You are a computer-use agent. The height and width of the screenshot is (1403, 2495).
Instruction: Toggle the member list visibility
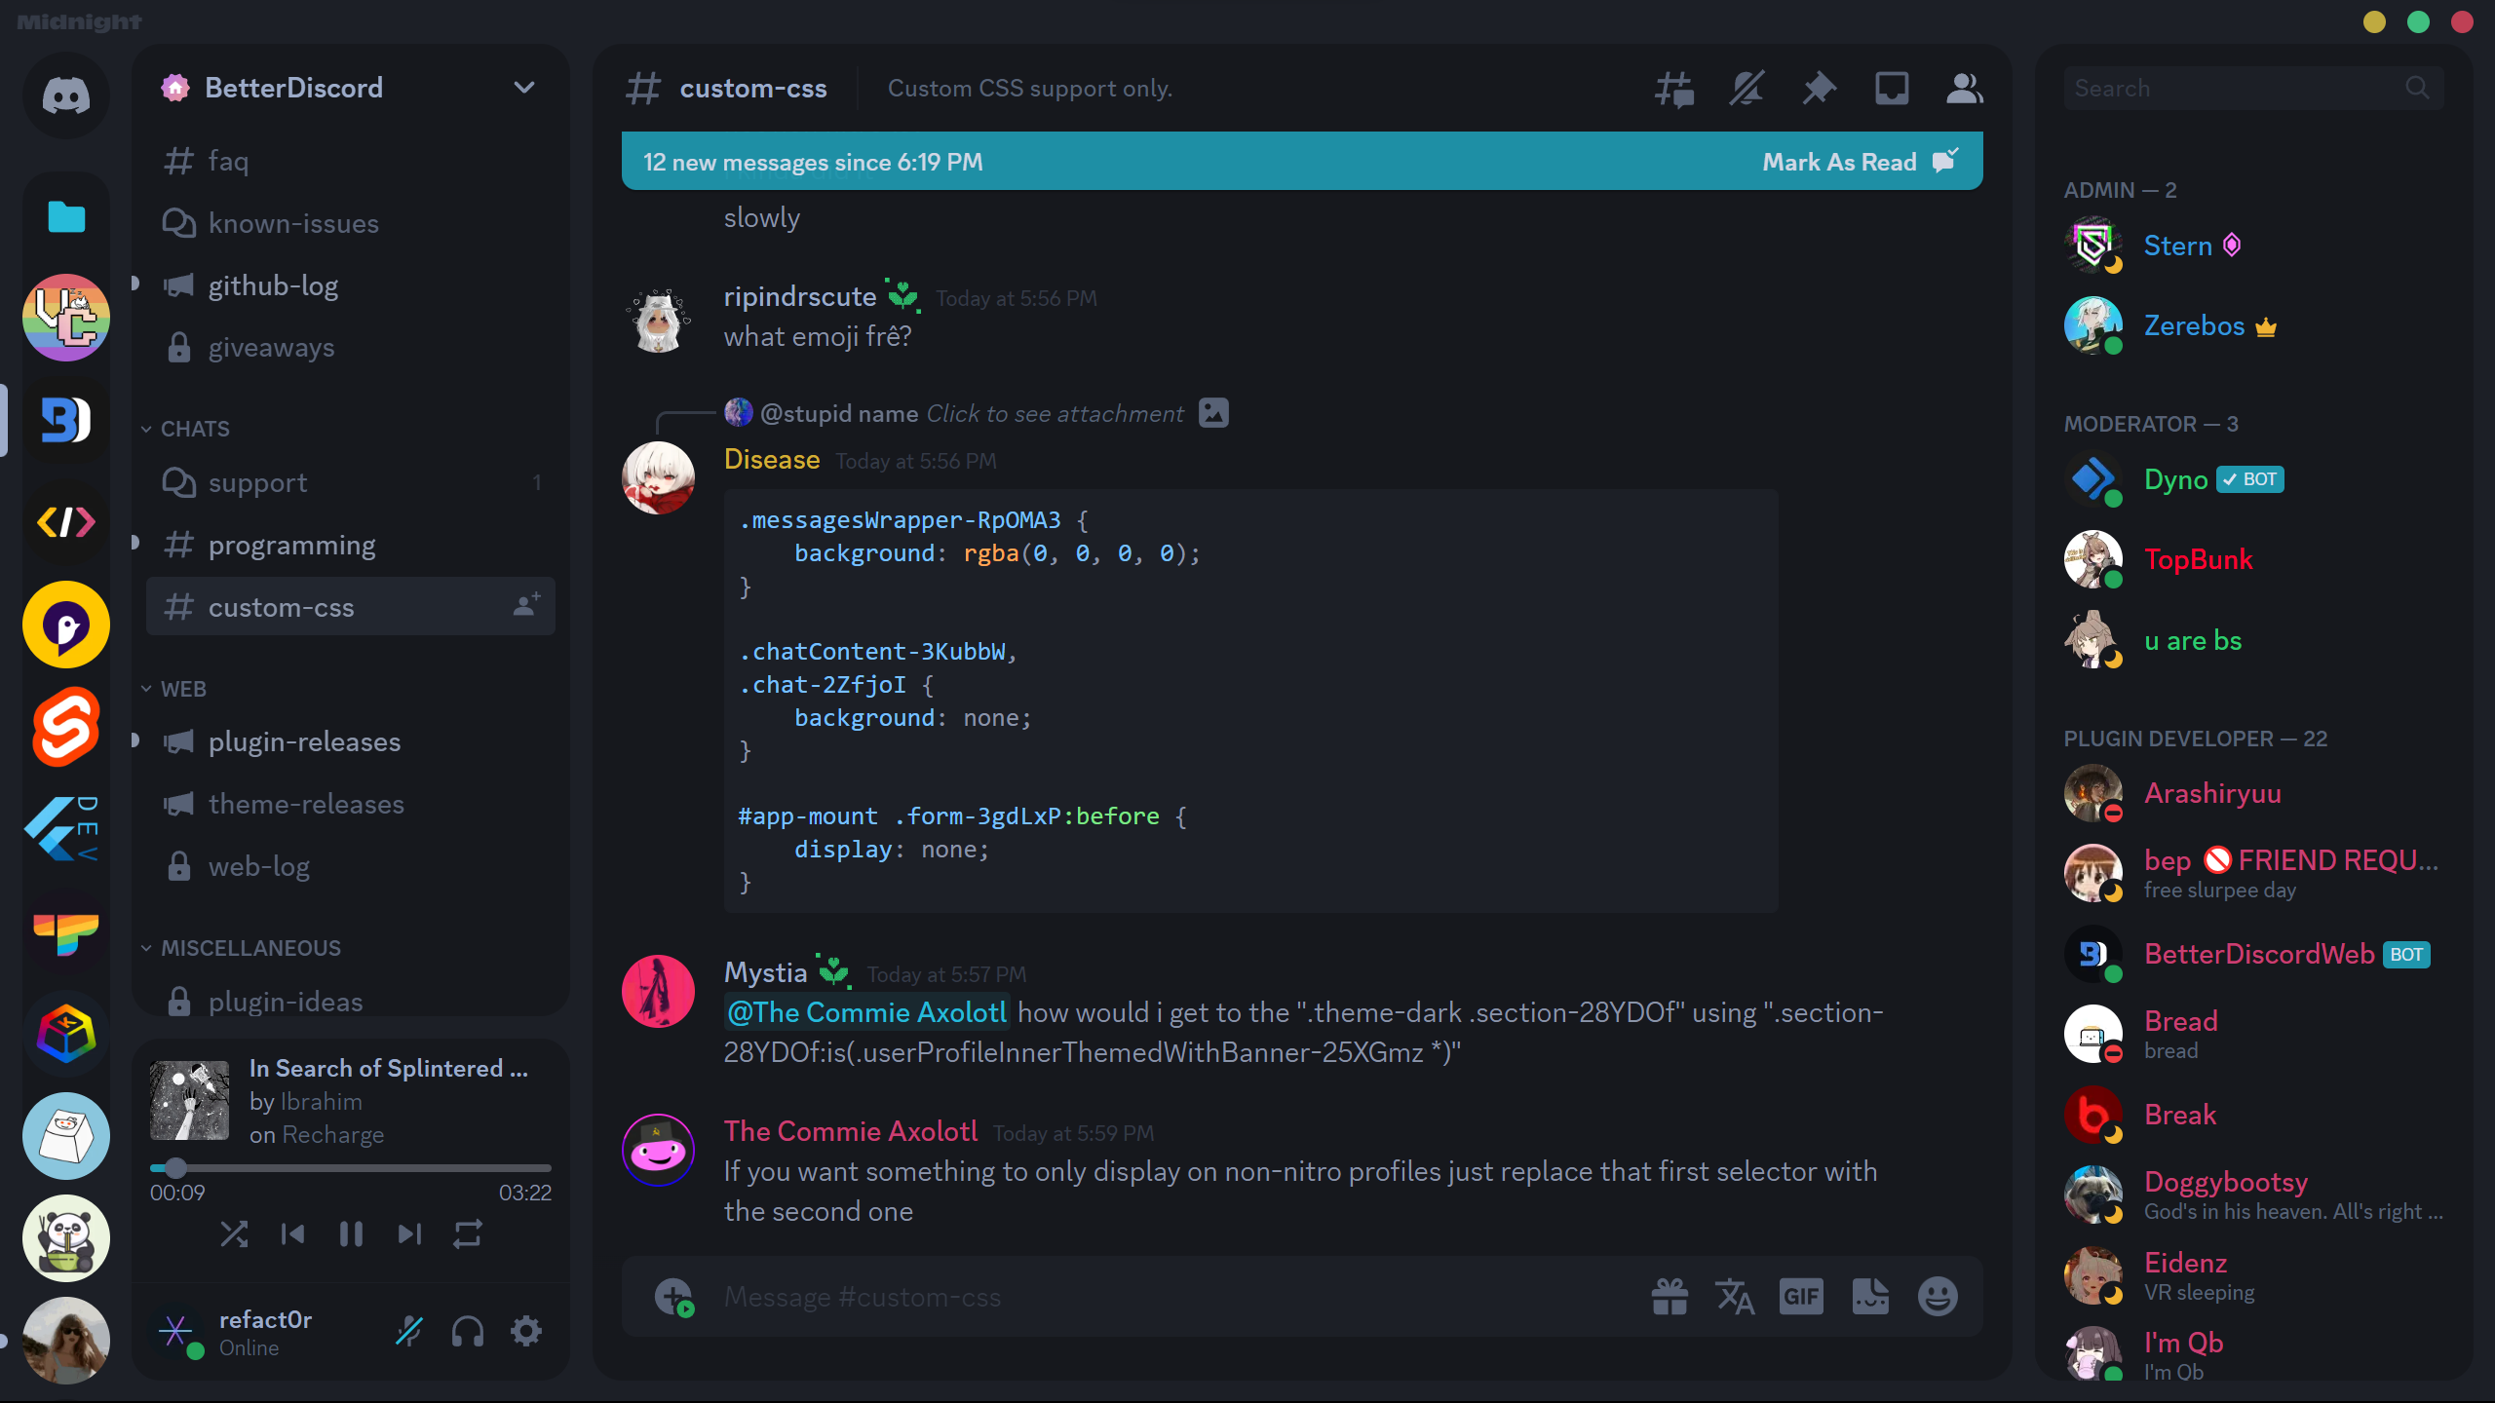pos(1964,89)
